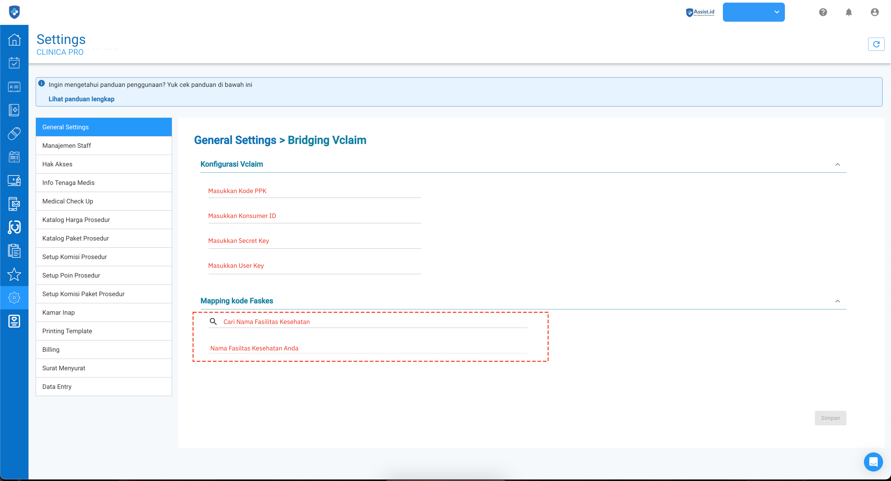The image size is (891, 481).
Task: Open the patient ID card sidebar icon
Action: coord(14,87)
